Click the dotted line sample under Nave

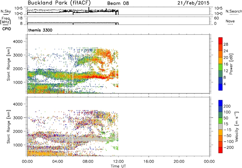tap(230, 25)
